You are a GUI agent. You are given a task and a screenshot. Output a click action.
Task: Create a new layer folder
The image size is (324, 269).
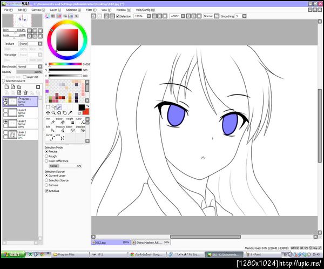[x=19, y=87]
